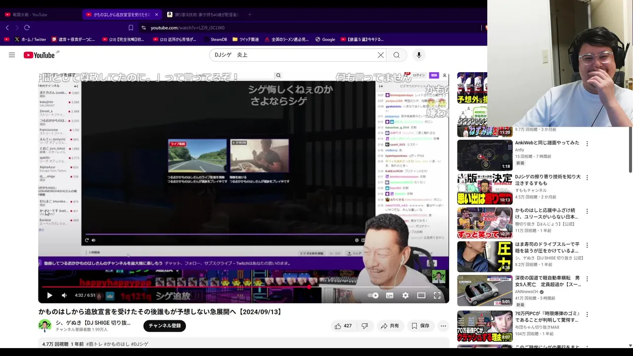Open a new browser tab with plus
Screen dimensions: 633x356
[250, 14]
